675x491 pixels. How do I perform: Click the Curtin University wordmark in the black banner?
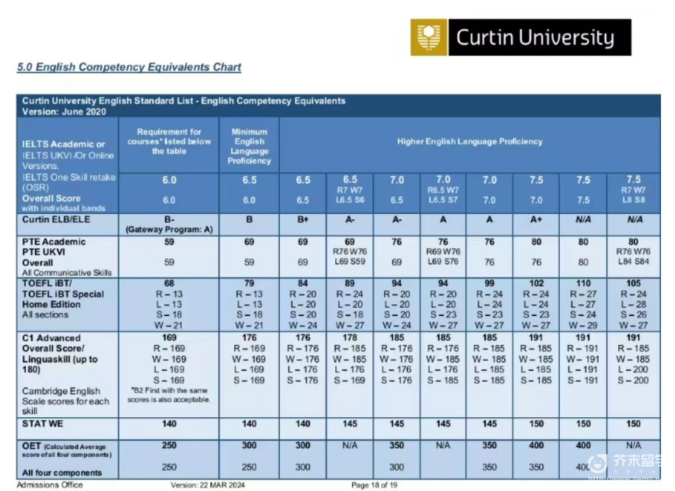pos(535,38)
